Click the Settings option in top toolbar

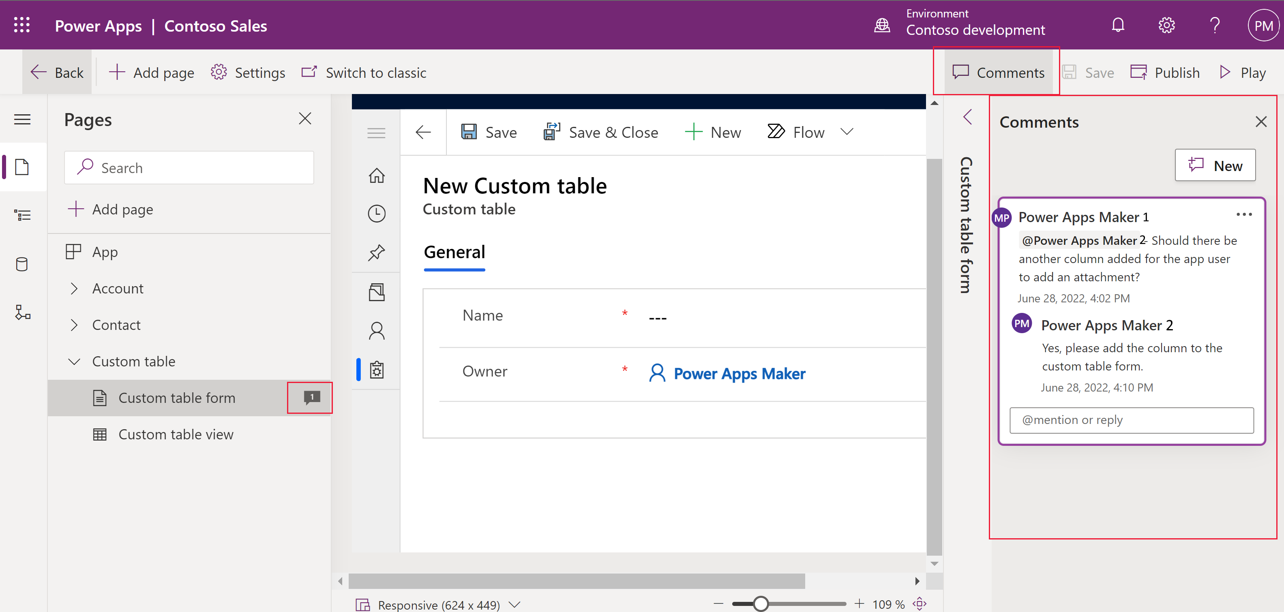point(249,73)
